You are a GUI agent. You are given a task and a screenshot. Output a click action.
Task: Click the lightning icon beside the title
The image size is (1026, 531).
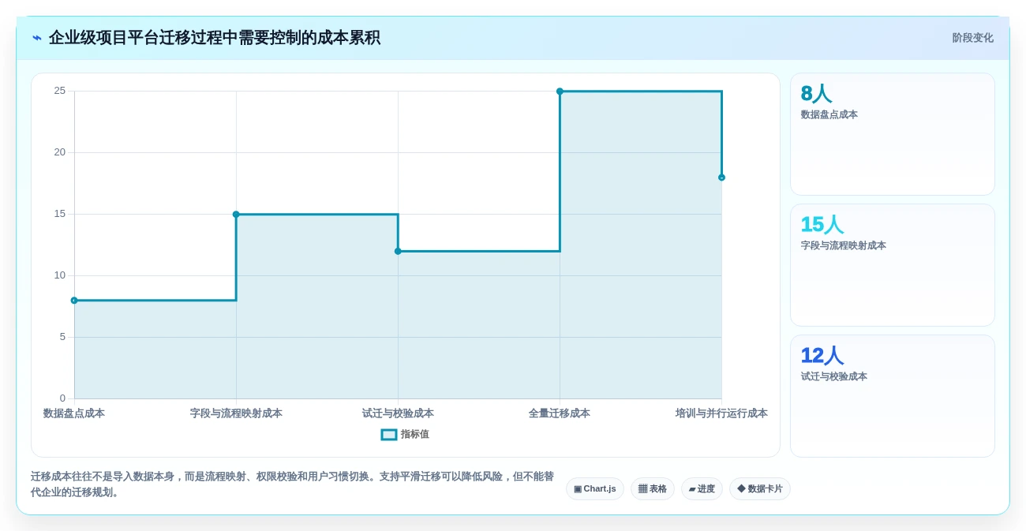37,38
